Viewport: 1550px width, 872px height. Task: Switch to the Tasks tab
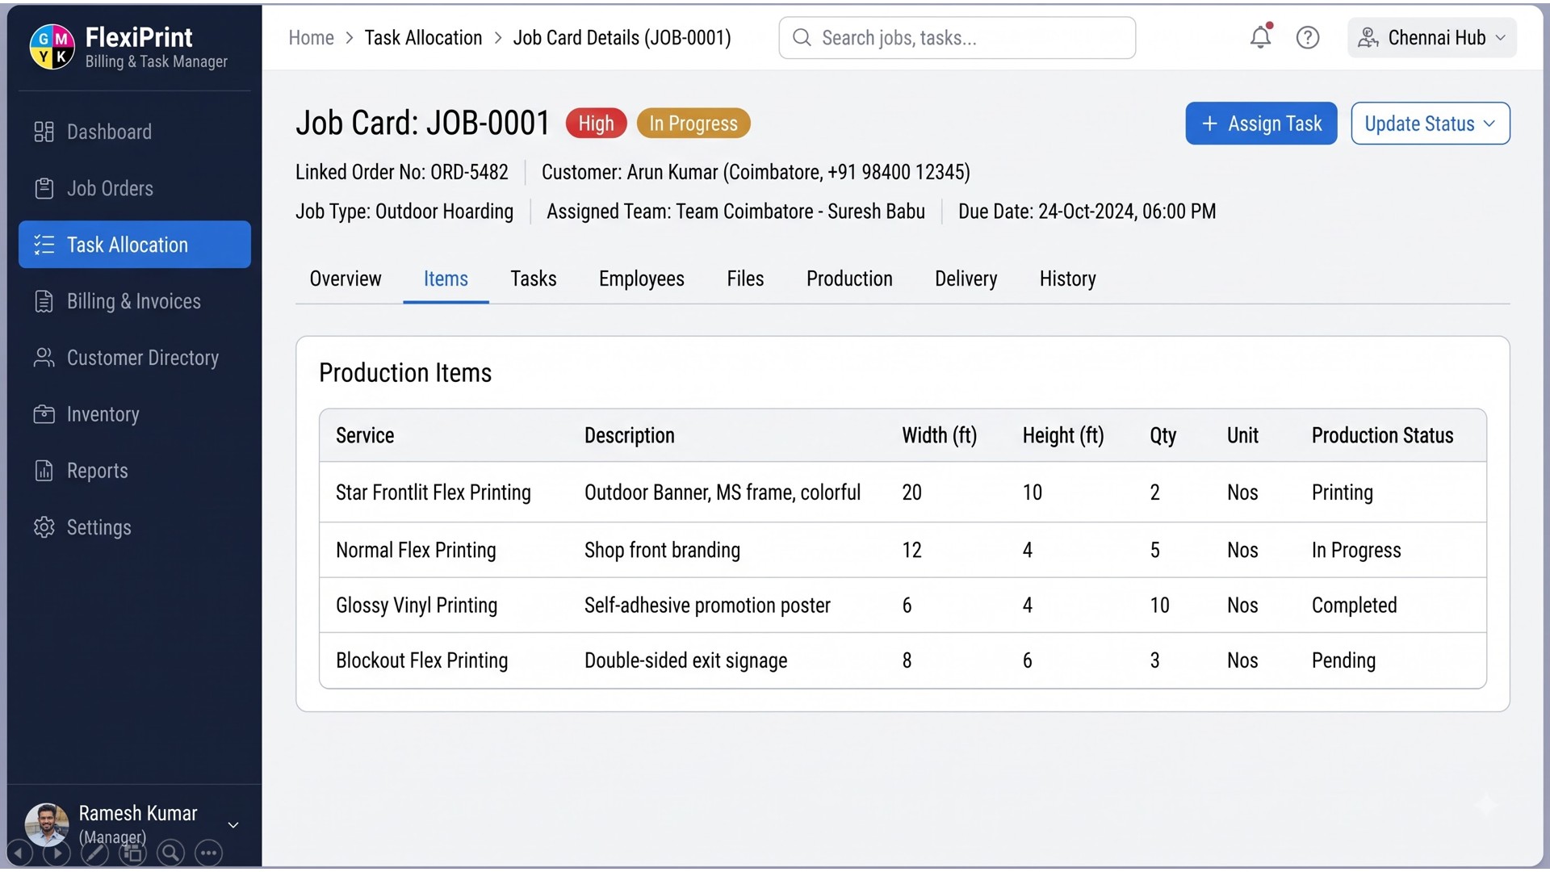pyautogui.click(x=534, y=279)
